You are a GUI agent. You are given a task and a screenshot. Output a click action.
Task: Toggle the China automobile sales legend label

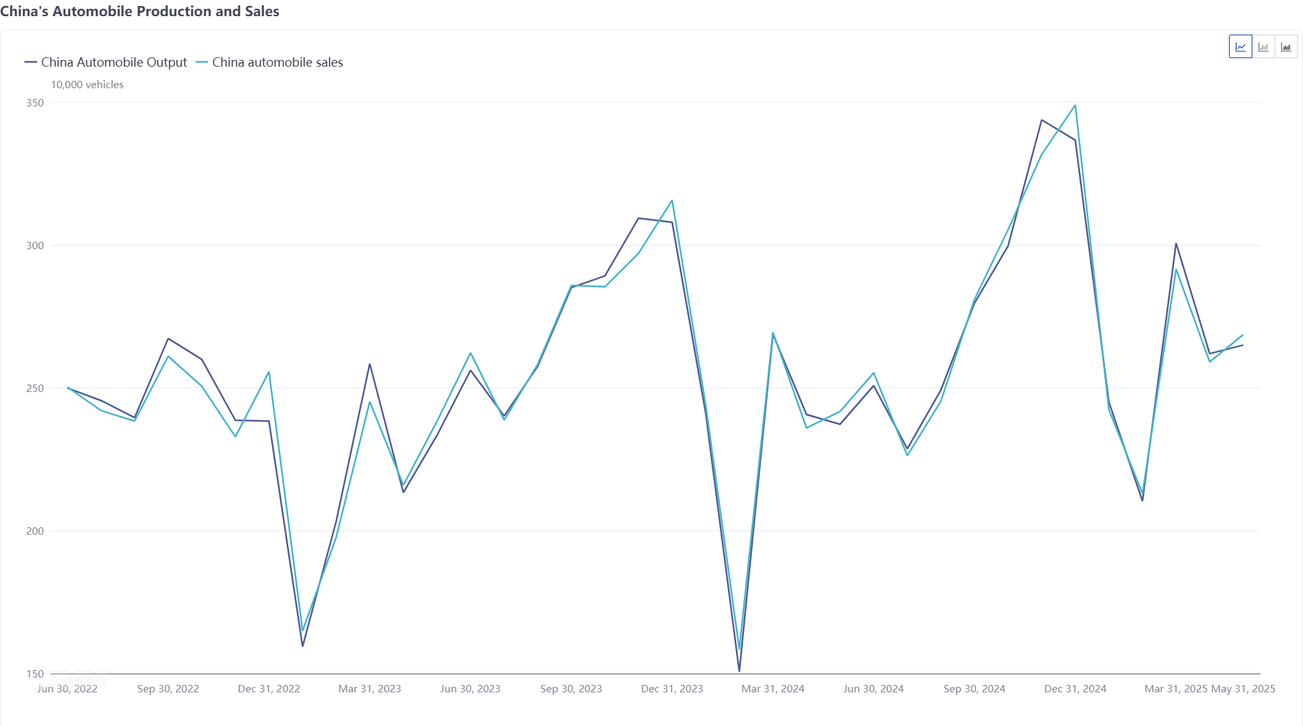pyautogui.click(x=277, y=63)
